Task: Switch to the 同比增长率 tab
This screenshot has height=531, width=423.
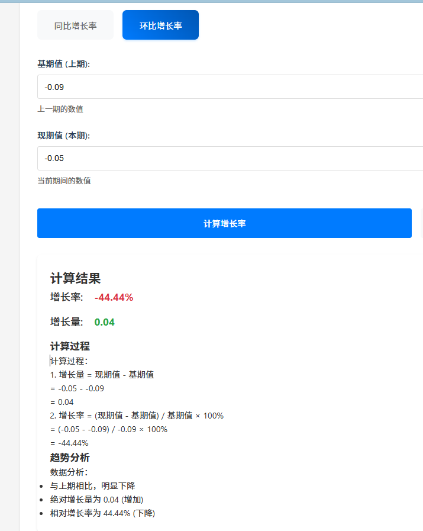Action: tap(76, 25)
